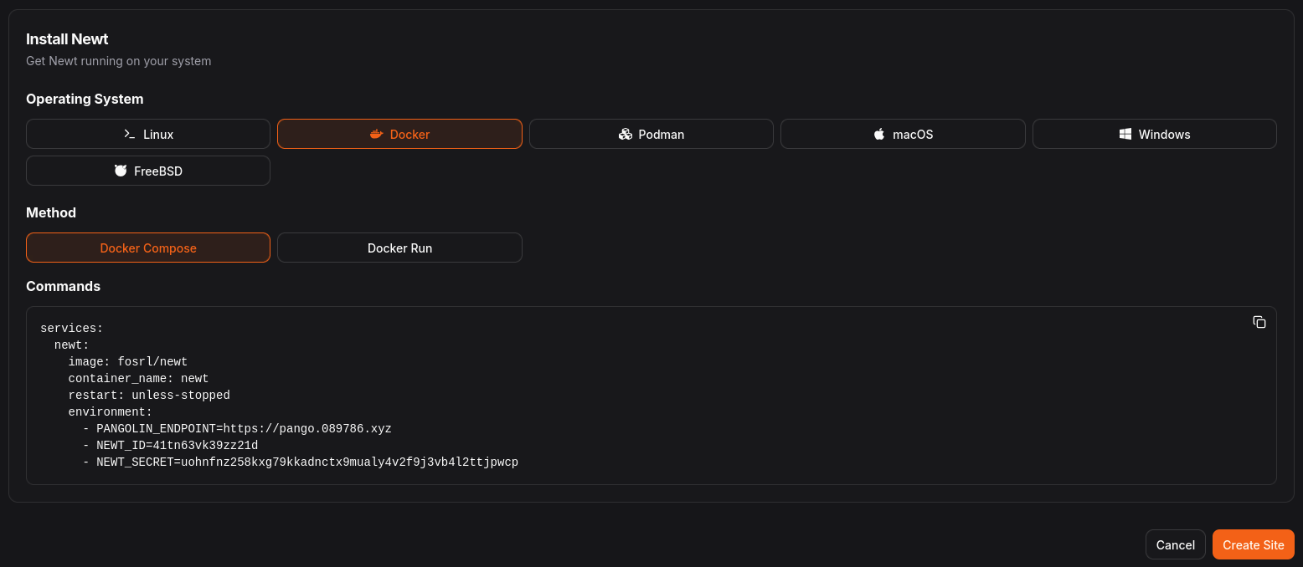Select the Docker operating system option
Viewport: 1303px width, 567px height.
[399, 134]
